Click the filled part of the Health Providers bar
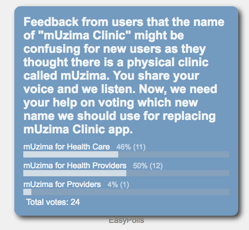Viewport: 249px width, 230px height. coord(75,173)
